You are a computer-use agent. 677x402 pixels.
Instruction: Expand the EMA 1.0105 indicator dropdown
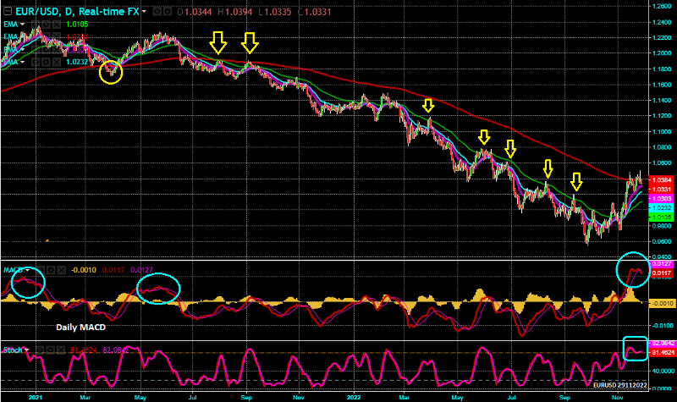(x=23, y=25)
